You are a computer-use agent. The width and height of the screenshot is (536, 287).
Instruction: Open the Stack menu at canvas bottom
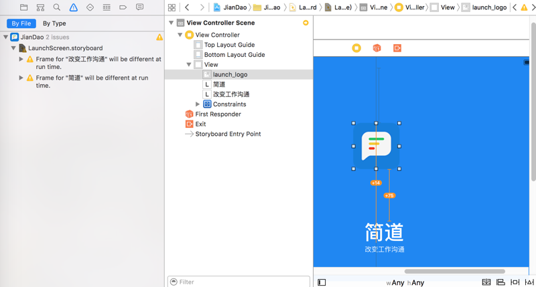(486, 282)
